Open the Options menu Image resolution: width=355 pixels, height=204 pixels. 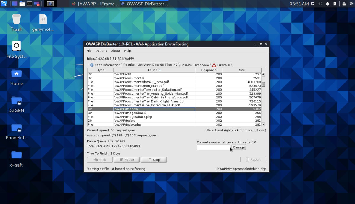coord(101,51)
